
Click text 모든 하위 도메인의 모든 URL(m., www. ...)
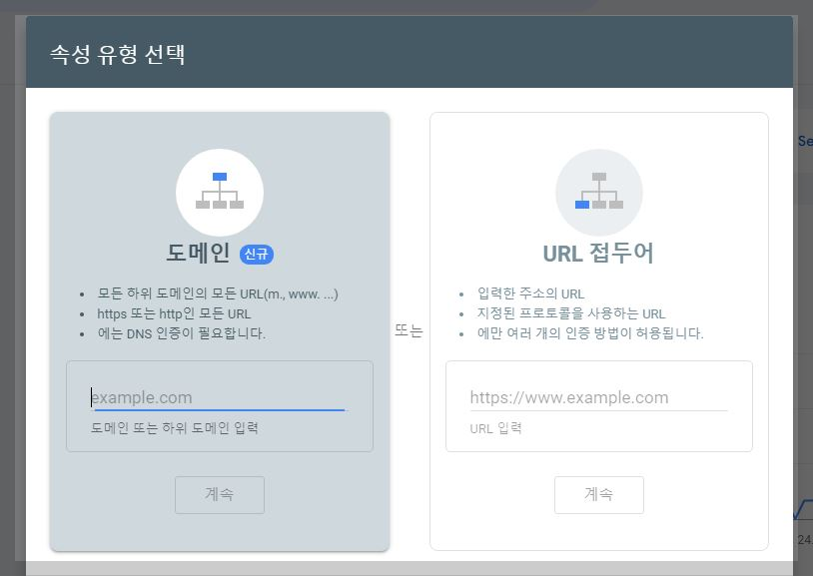218,293
